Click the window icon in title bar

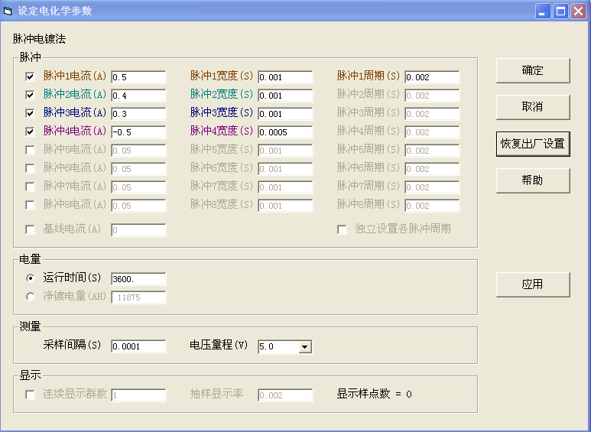8,11
